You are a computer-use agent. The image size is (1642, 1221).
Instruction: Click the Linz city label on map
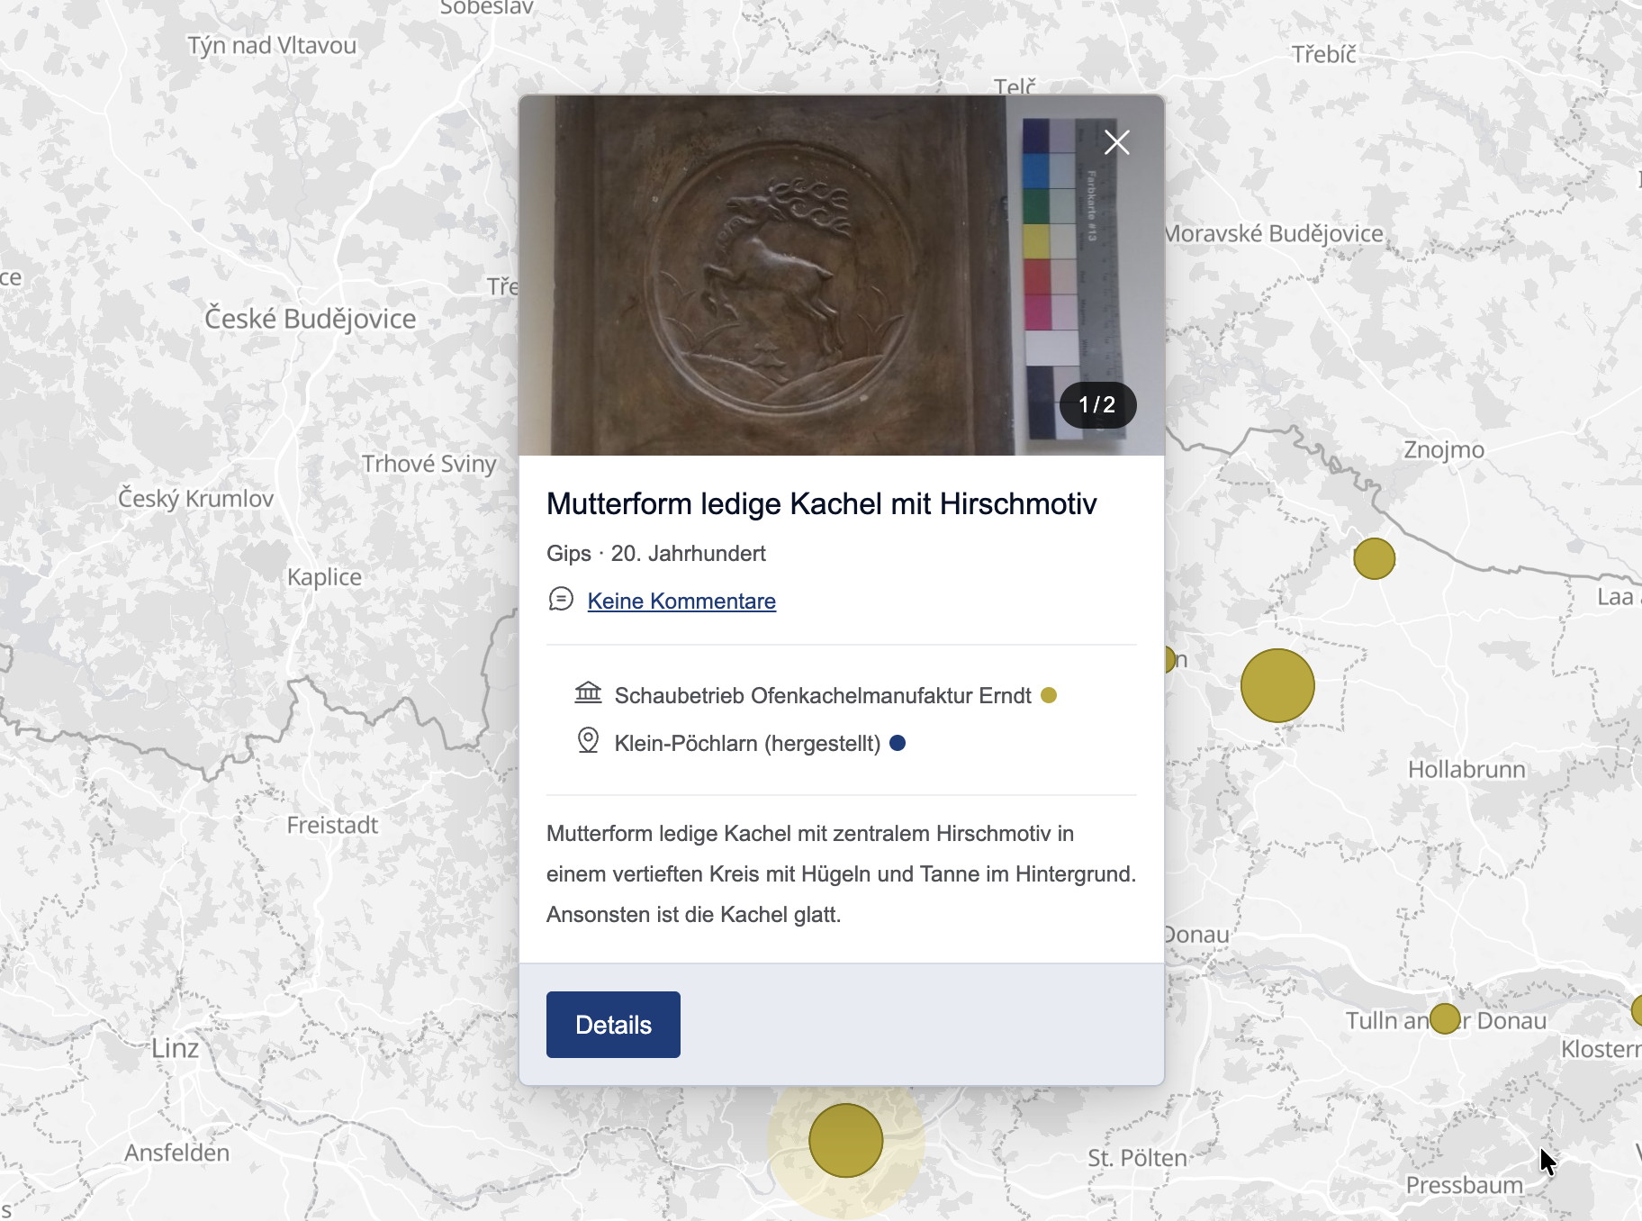click(175, 1048)
